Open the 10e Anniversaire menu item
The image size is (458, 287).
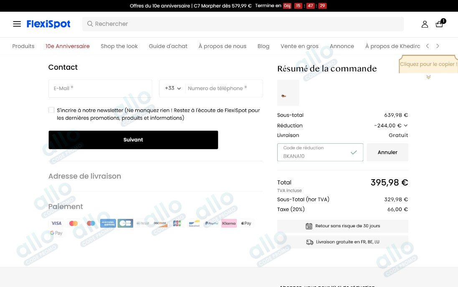[68, 46]
